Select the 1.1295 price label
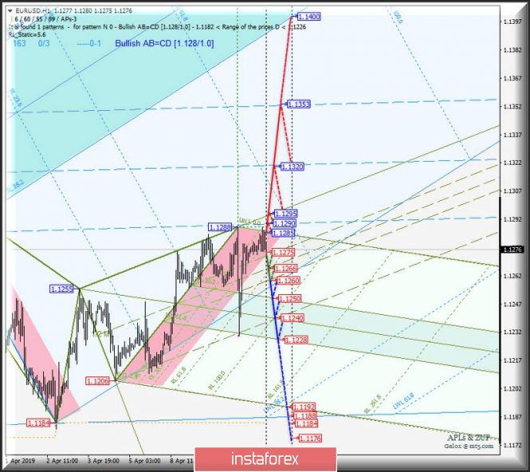 pos(285,214)
